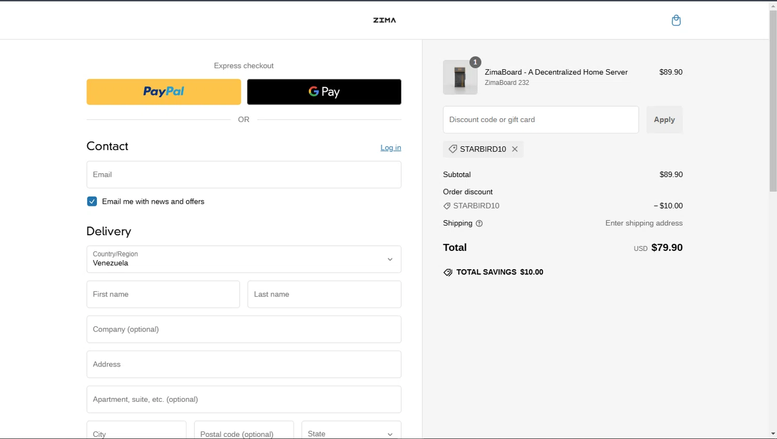Pay with Google Pay button
Image resolution: width=777 pixels, height=439 pixels.
click(324, 92)
